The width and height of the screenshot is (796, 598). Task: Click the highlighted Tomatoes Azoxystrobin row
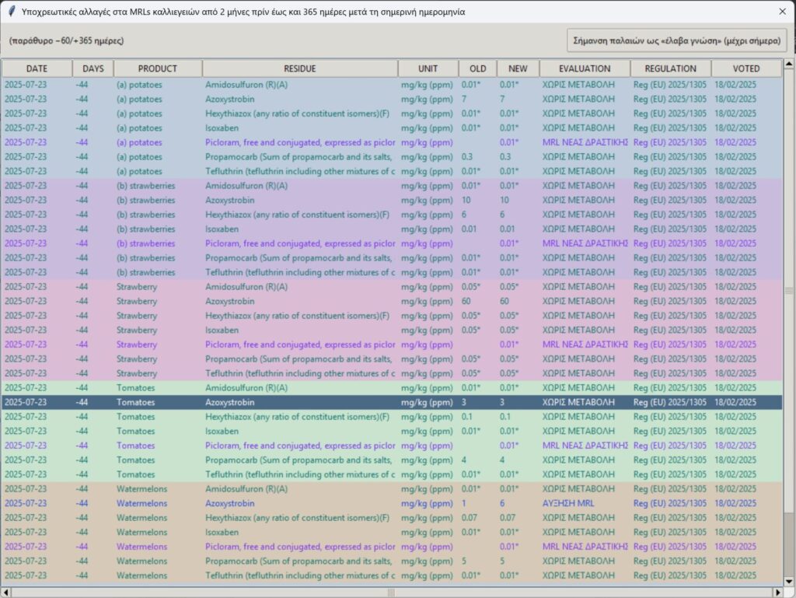392,402
